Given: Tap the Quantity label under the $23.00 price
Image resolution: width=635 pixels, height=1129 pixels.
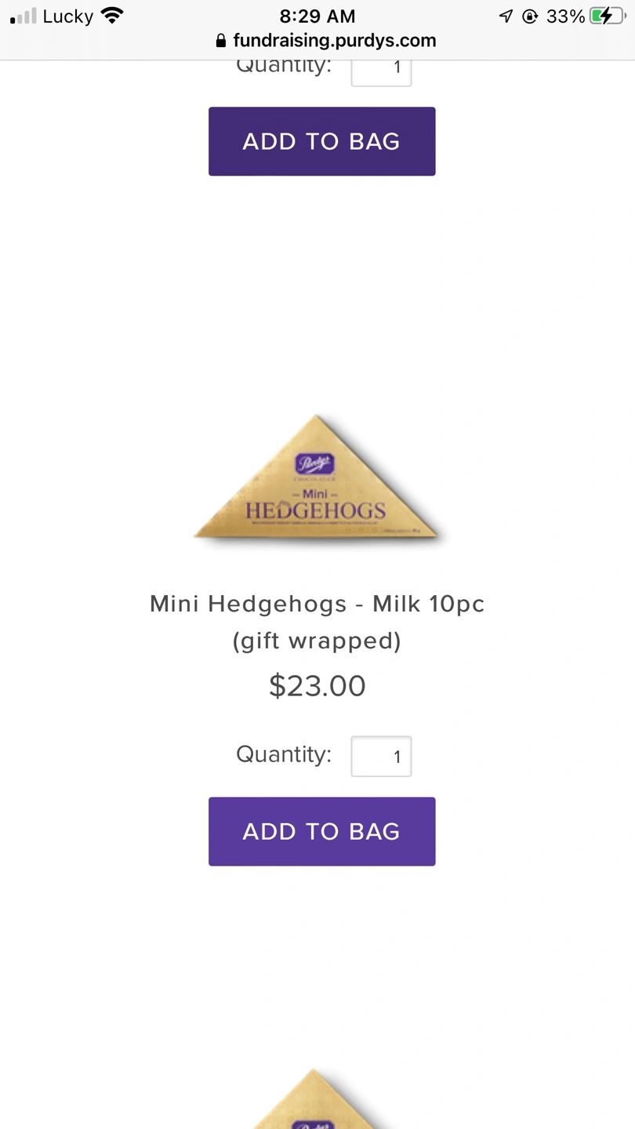Looking at the screenshot, I should [x=284, y=754].
